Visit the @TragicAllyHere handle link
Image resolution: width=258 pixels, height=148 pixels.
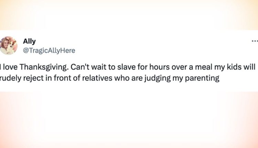click(x=49, y=51)
